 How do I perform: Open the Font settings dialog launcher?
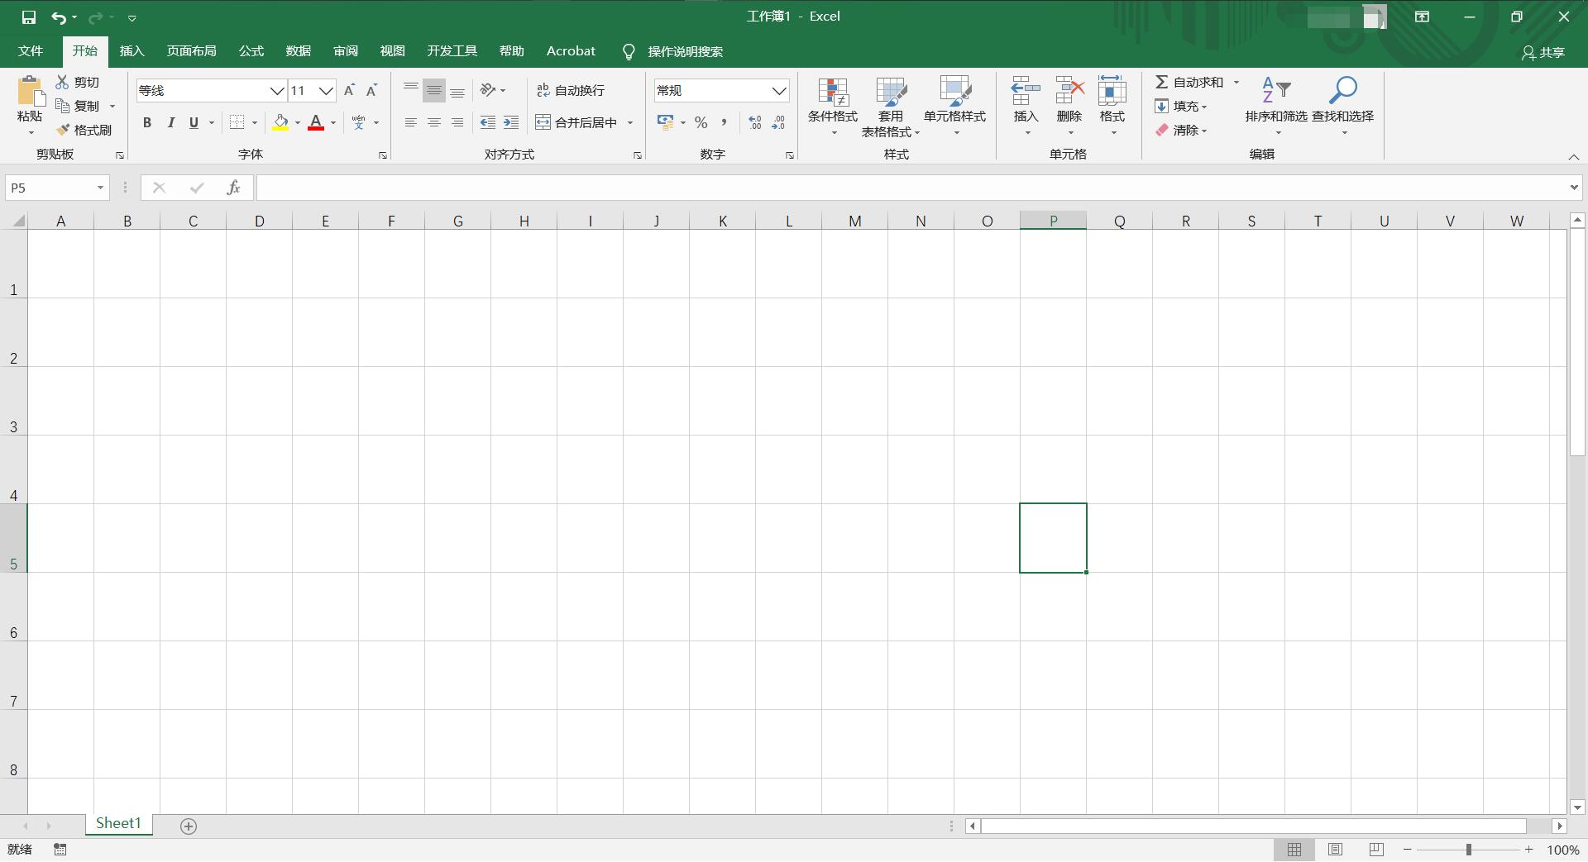(383, 155)
